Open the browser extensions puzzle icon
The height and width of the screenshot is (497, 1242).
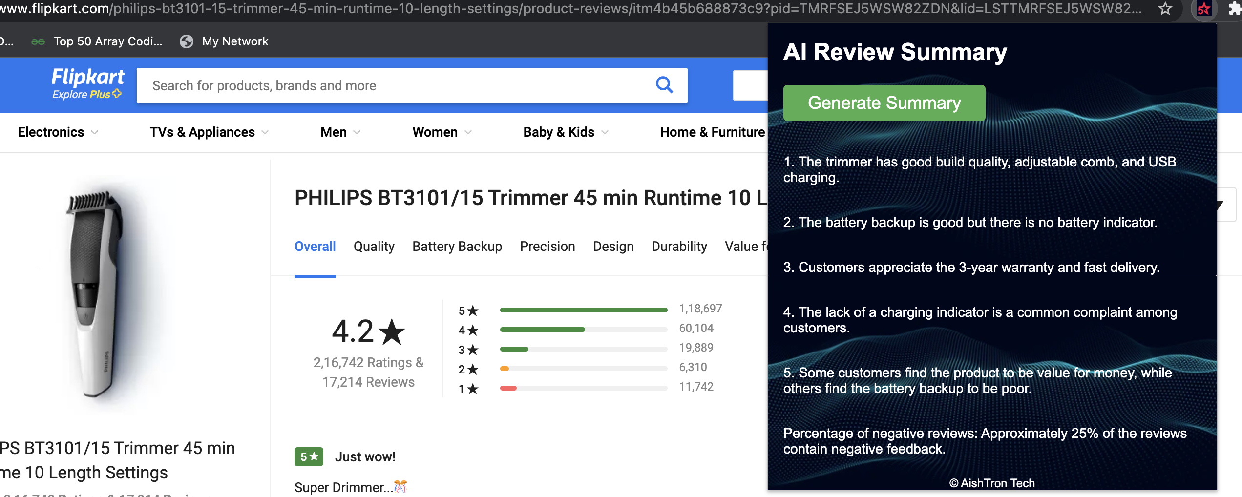click(x=1235, y=8)
